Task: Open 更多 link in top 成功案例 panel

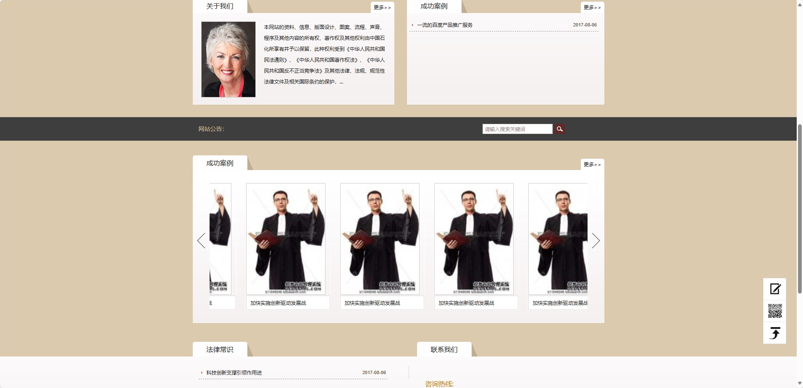Action: (x=592, y=8)
